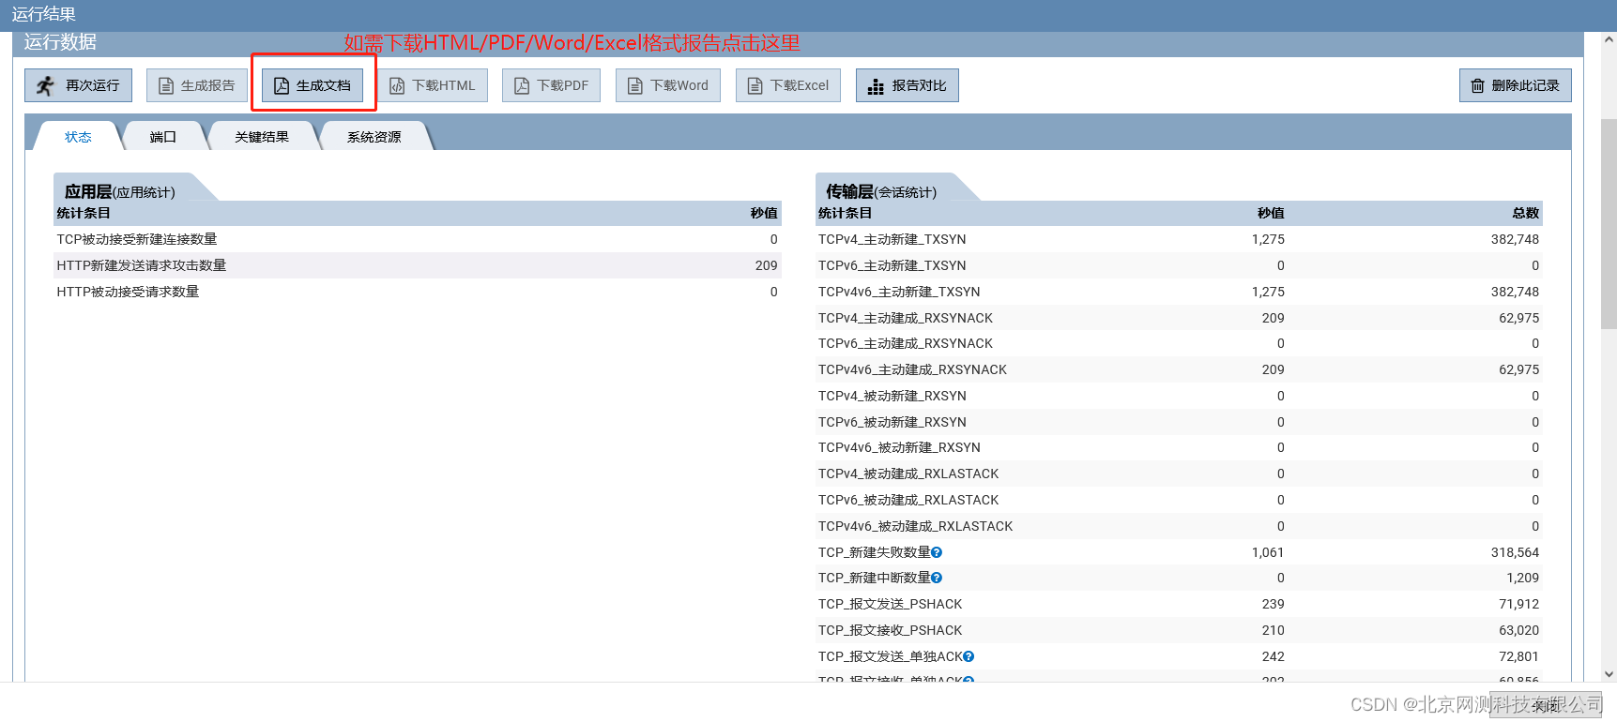Click the 运行数据 panel title
The height and width of the screenshot is (722, 1617).
click(x=60, y=42)
